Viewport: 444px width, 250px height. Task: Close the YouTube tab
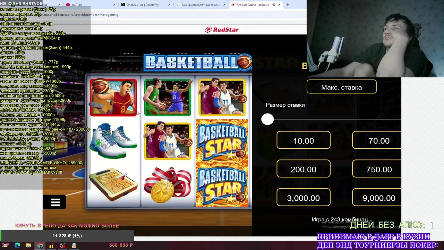[114, 5]
